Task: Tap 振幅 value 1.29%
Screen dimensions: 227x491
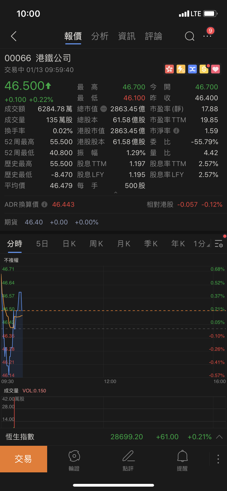Action: 136,153
